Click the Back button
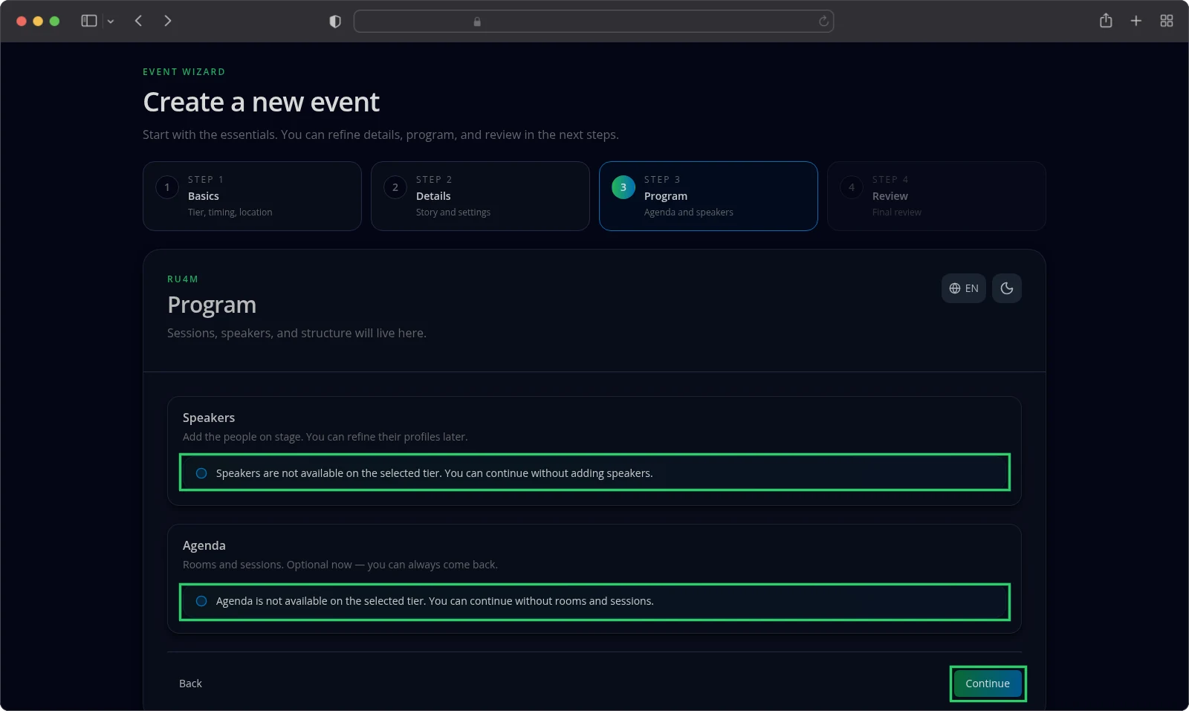This screenshot has height=711, width=1189. point(190,684)
